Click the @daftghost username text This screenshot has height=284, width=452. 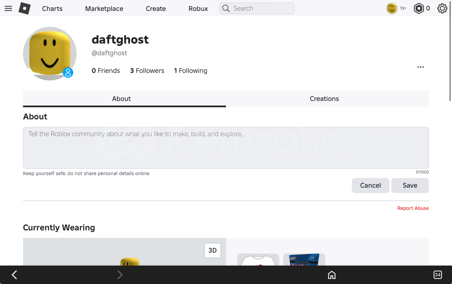109,53
